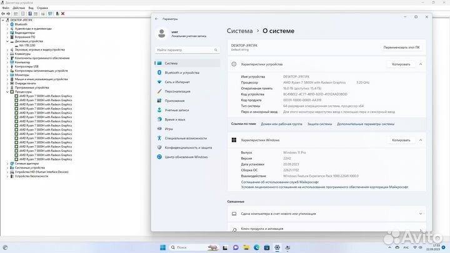Open Сеть и Интернет settings section
Viewport: 450px width, 253px height.
187,82
